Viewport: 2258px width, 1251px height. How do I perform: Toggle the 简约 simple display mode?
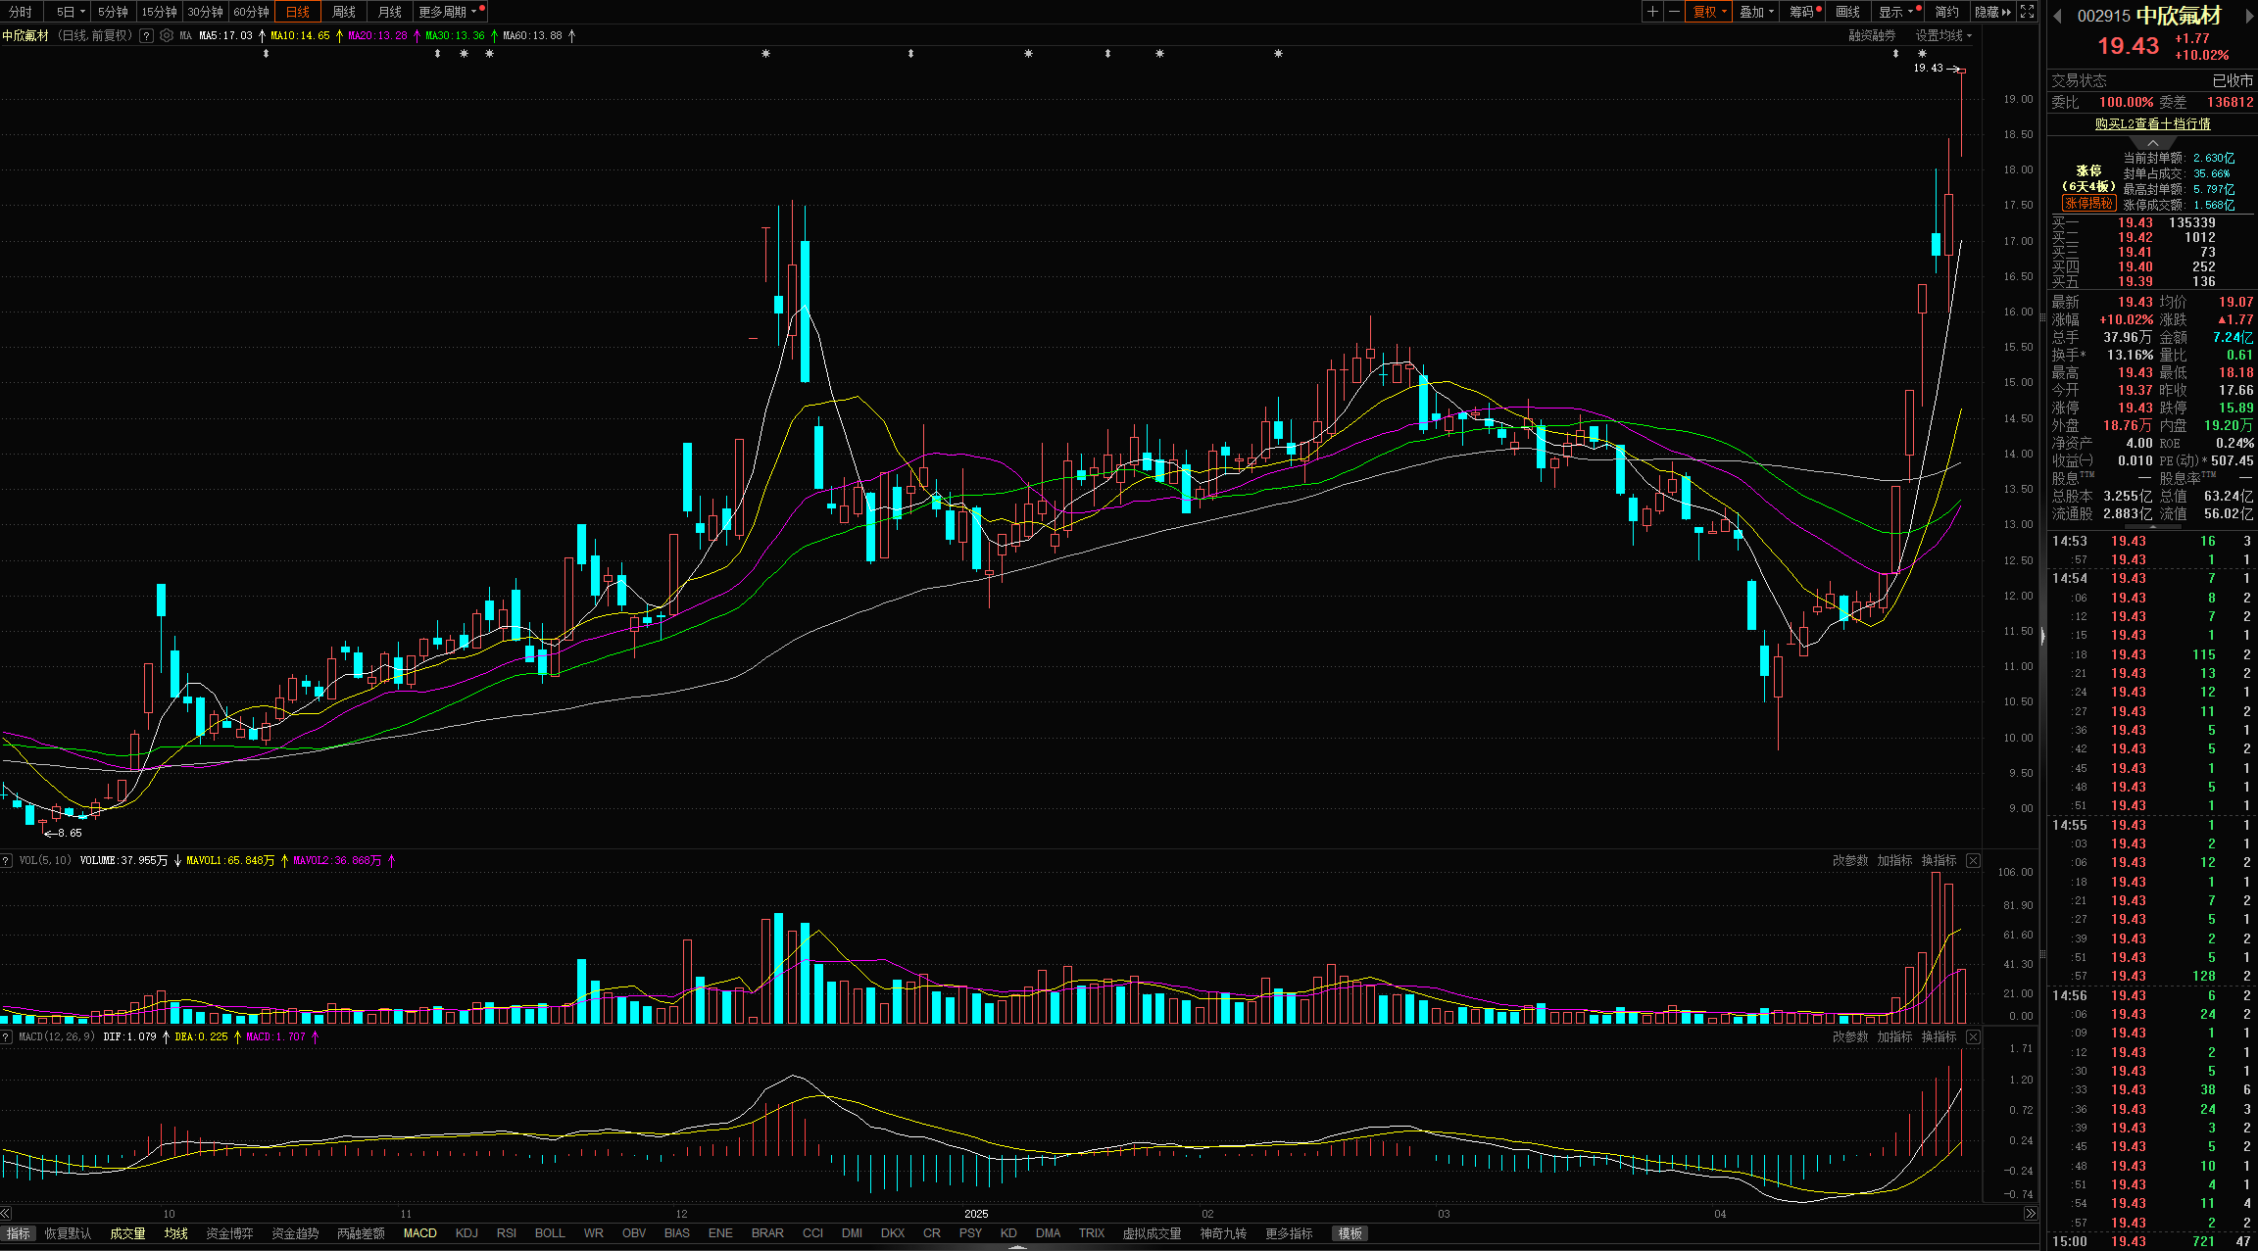pyautogui.click(x=1946, y=12)
